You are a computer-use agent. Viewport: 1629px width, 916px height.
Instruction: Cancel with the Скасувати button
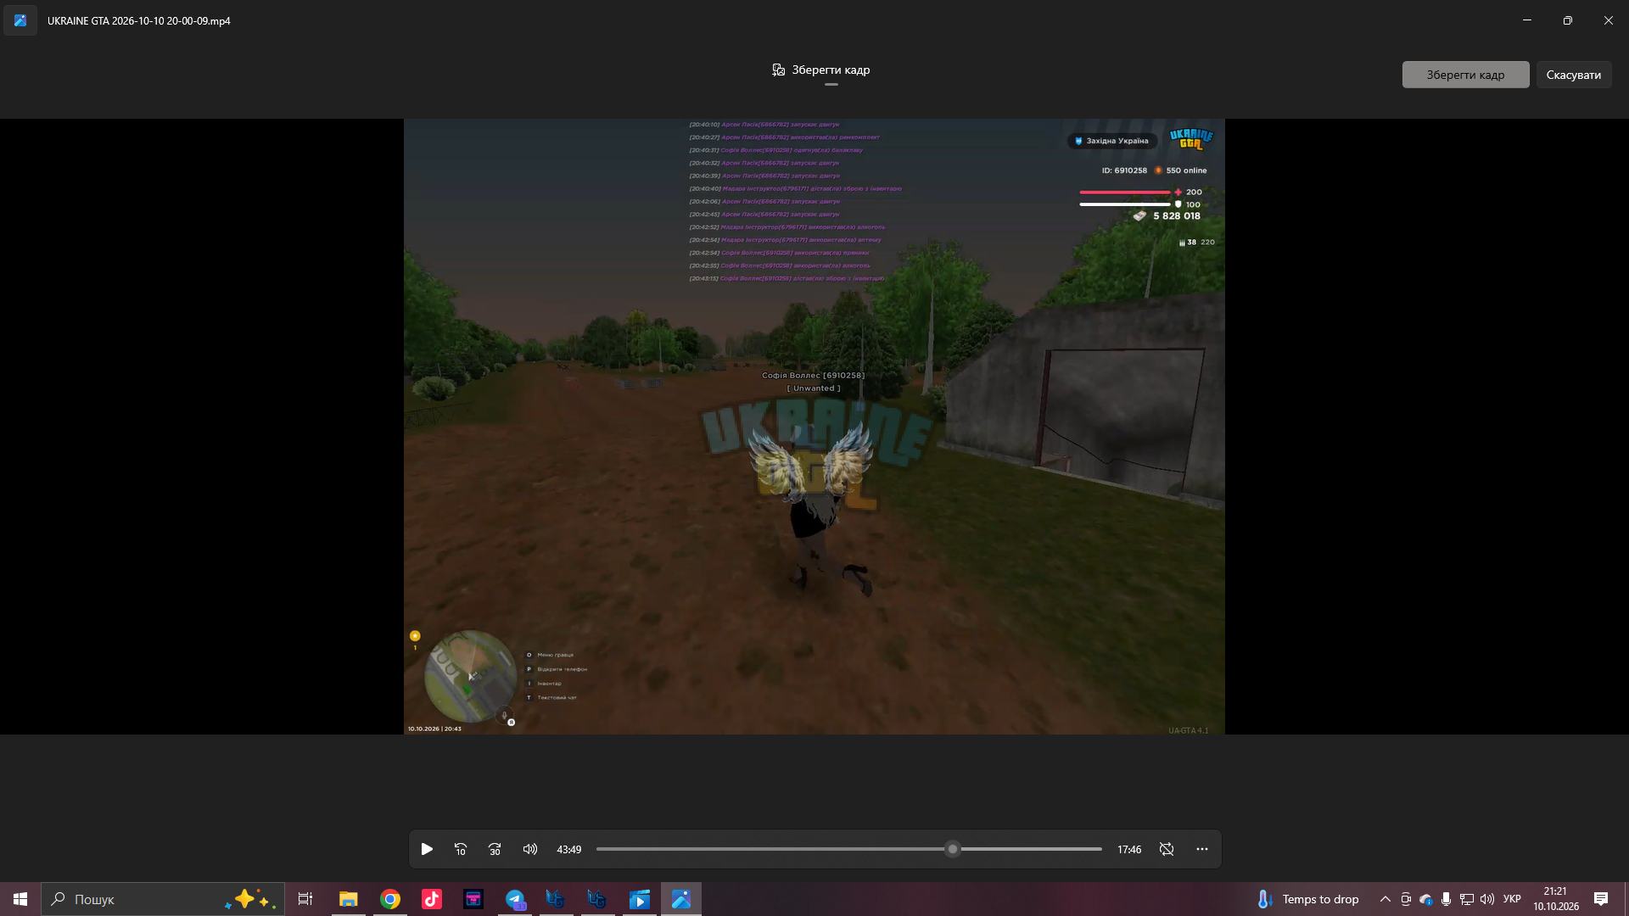[x=1573, y=75]
